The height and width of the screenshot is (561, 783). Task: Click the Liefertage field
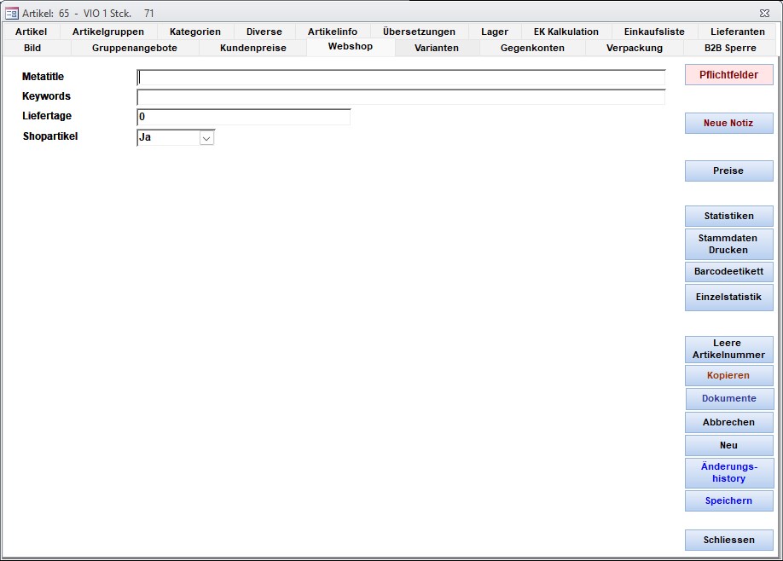(x=243, y=117)
